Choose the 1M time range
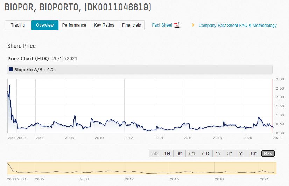The image size is (289, 186). [x=167, y=153]
